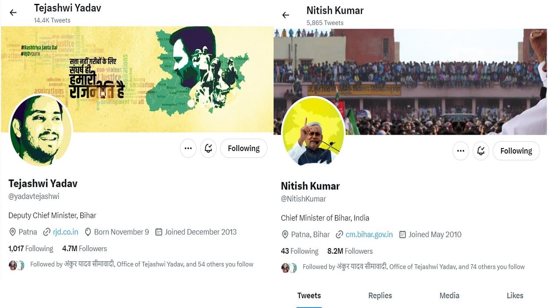Switch to the Replies tab

[x=380, y=295]
